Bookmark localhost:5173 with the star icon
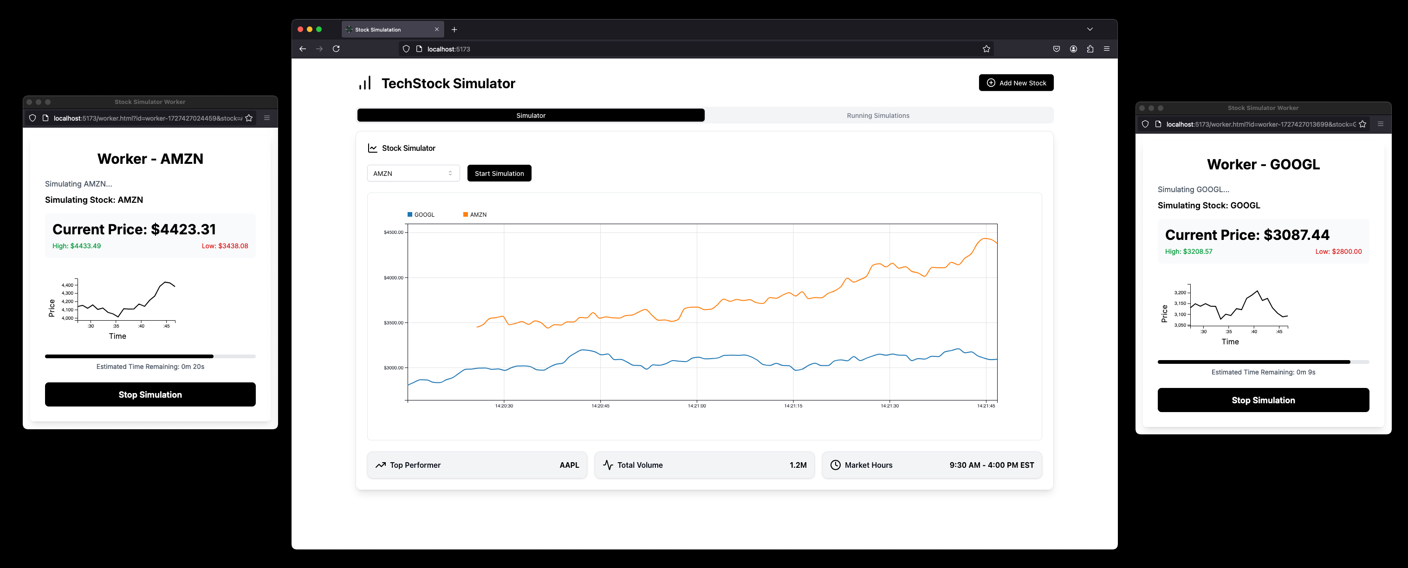1408x568 pixels. 986,49
